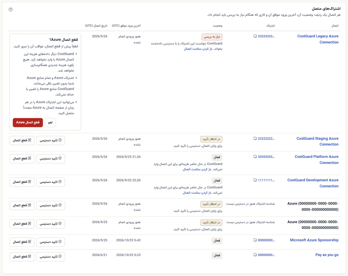Verify access for Microsoft Azure Sponsorship

(51, 242)
